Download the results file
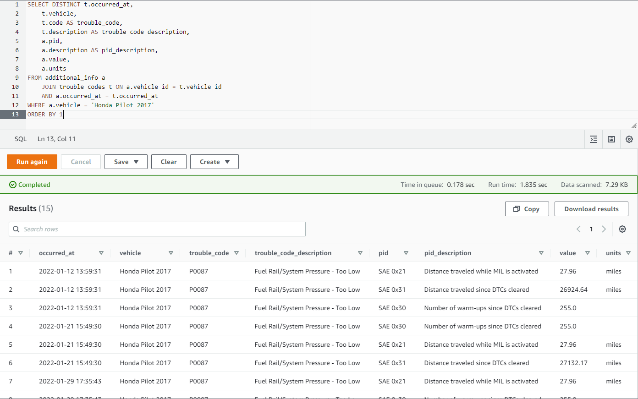The image size is (638, 399). pyautogui.click(x=591, y=209)
